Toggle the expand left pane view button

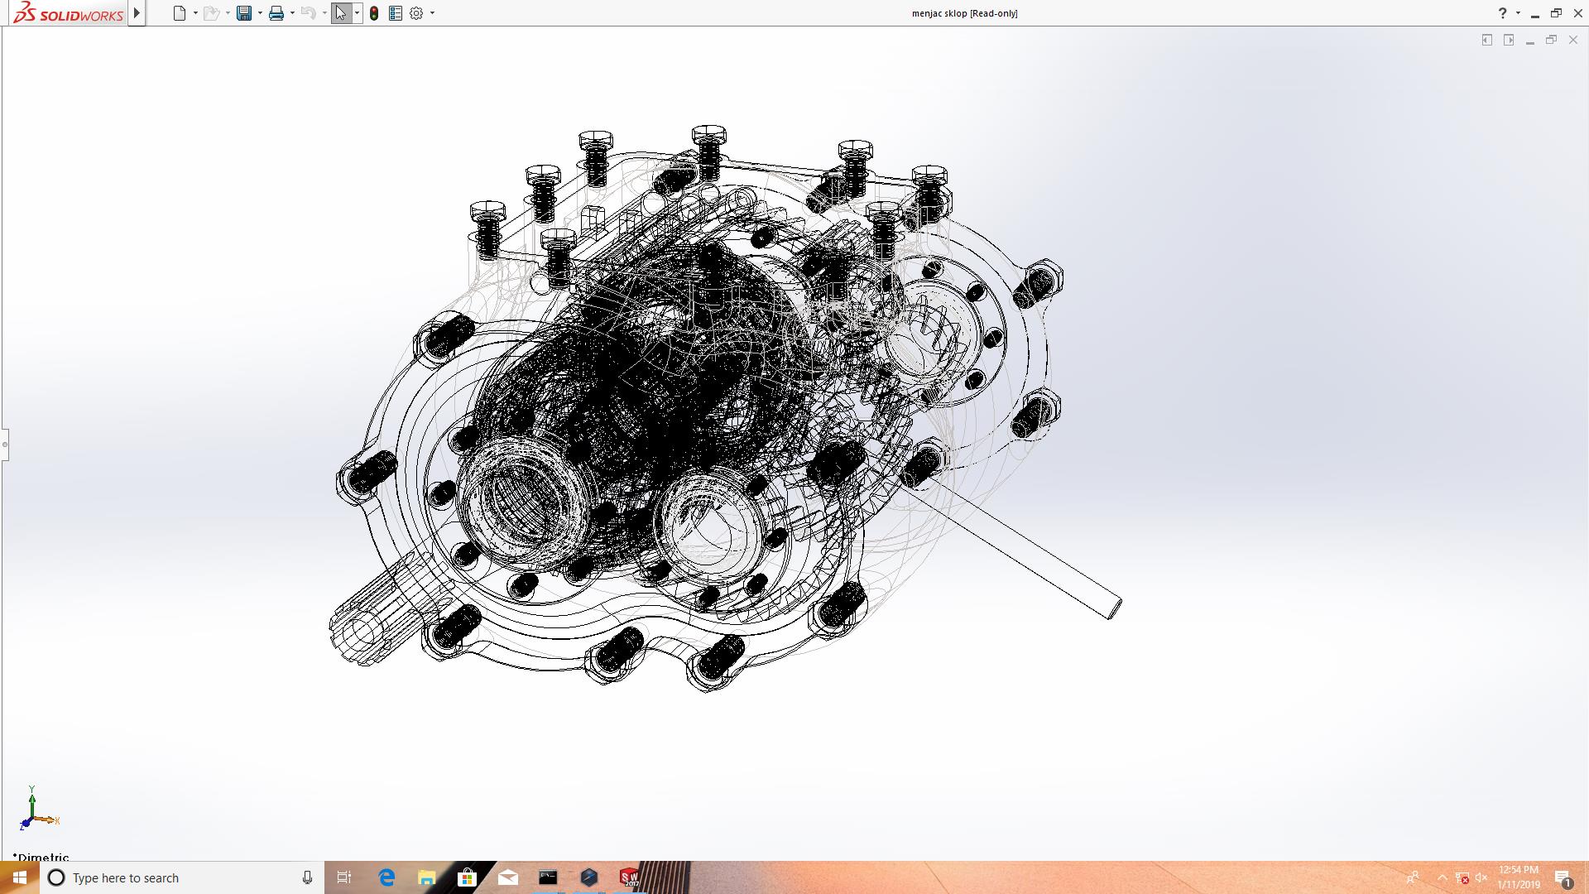coord(1487,40)
